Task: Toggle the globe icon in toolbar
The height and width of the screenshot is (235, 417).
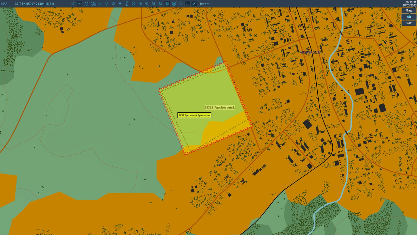Action: [x=167, y=4]
